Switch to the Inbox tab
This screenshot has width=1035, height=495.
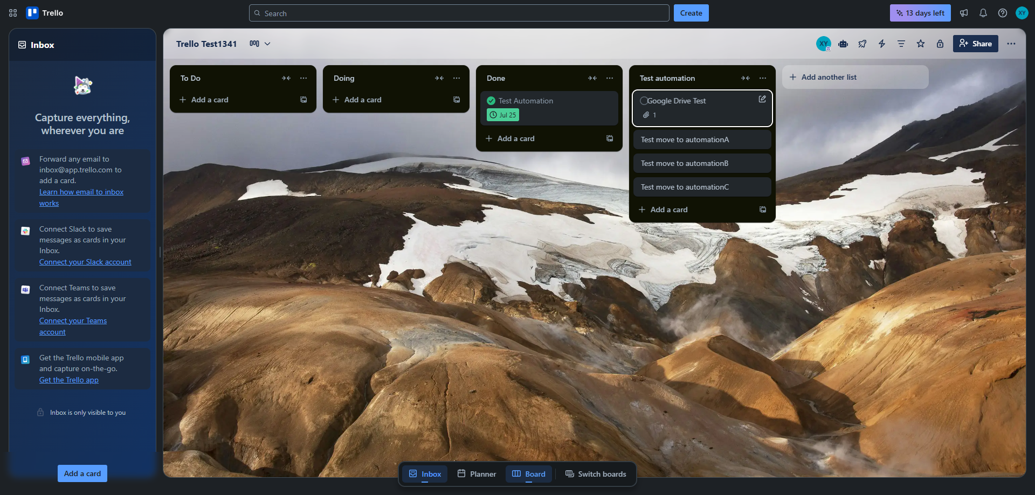coord(425,474)
